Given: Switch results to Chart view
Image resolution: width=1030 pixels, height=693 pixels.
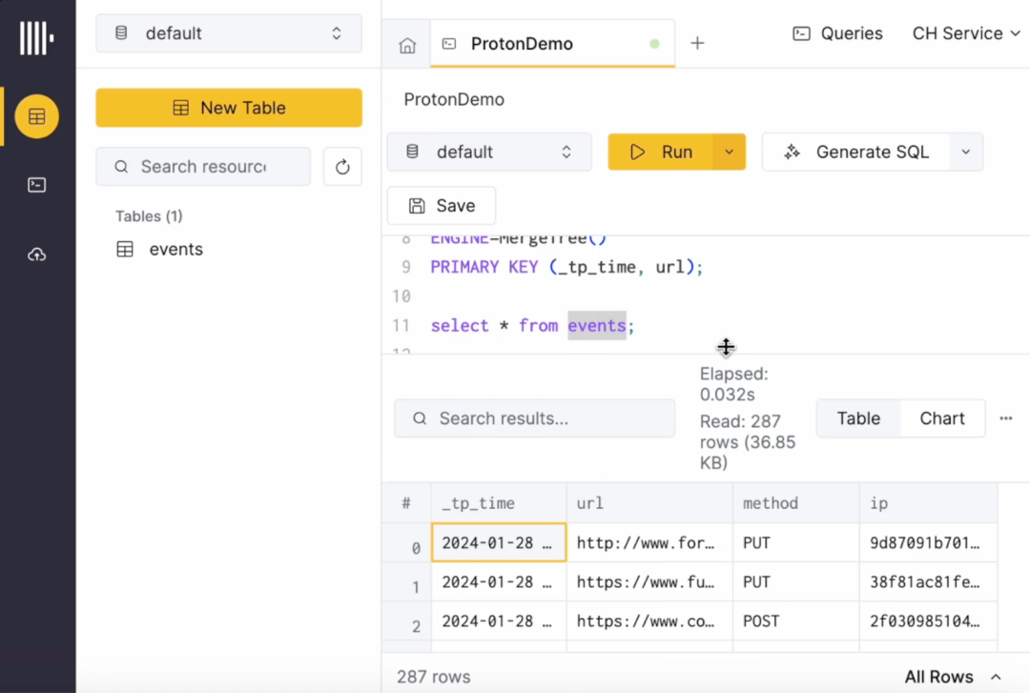Looking at the screenshot, I should point(942,418).
